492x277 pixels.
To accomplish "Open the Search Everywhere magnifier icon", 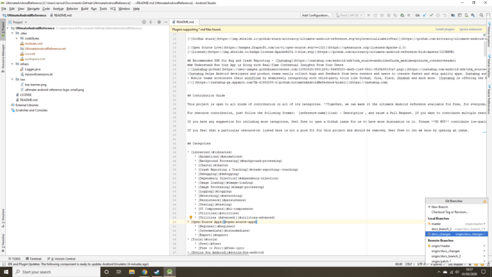I will [x=481, y=15].
